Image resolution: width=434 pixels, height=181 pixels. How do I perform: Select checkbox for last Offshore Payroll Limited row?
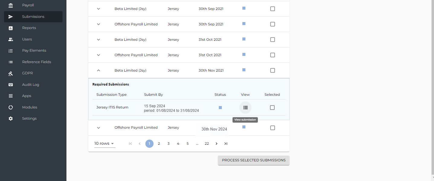click(x=273, y=128)
